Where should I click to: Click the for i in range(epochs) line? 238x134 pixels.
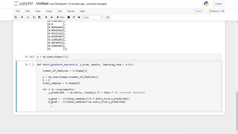tap(59, 89)
